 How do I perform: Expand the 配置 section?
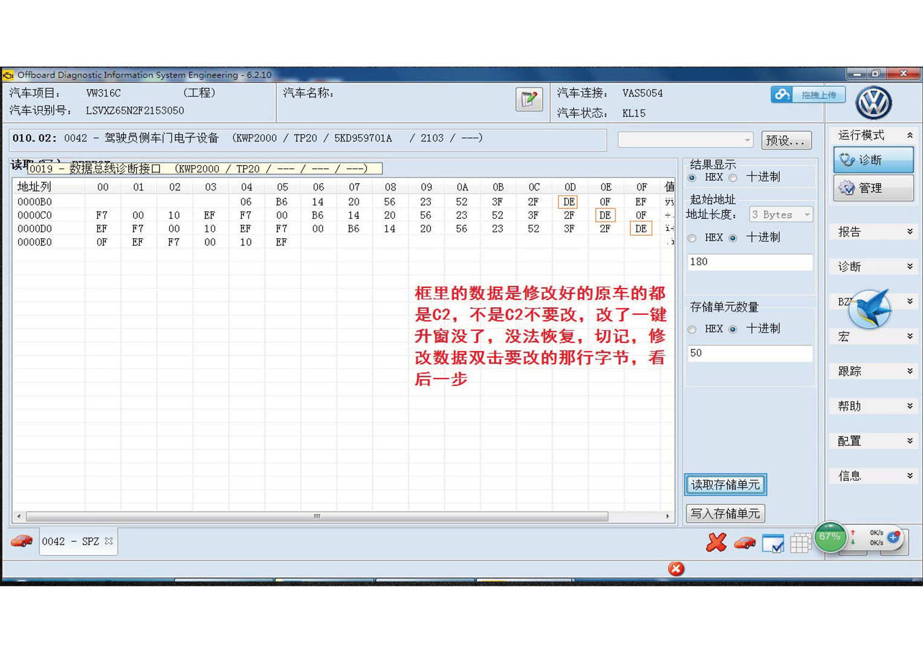click(910, 441)
